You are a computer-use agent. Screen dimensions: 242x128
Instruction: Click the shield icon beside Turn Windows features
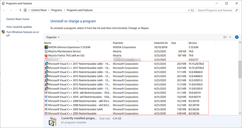coord(3,32)
